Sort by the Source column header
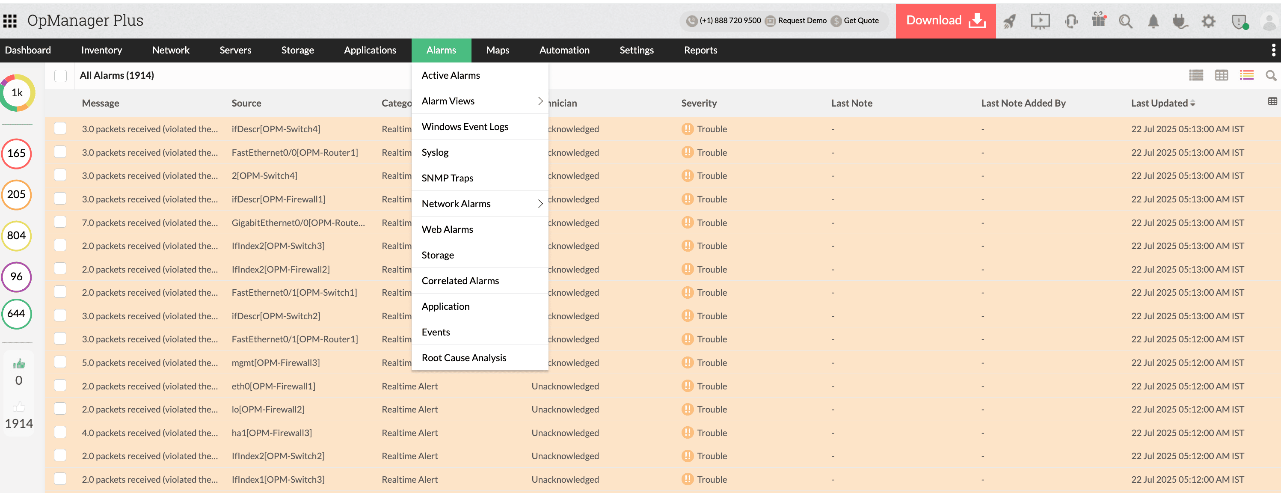Screen dimensions: 1281x493 coord(246,103)
